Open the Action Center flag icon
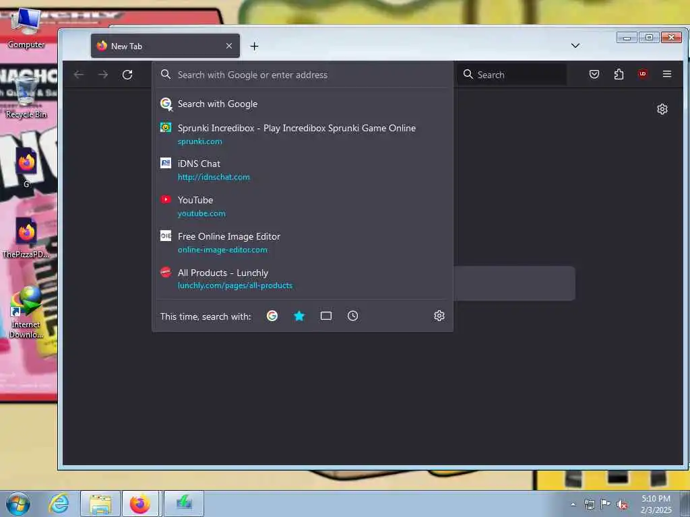 [x=605, y=505]
